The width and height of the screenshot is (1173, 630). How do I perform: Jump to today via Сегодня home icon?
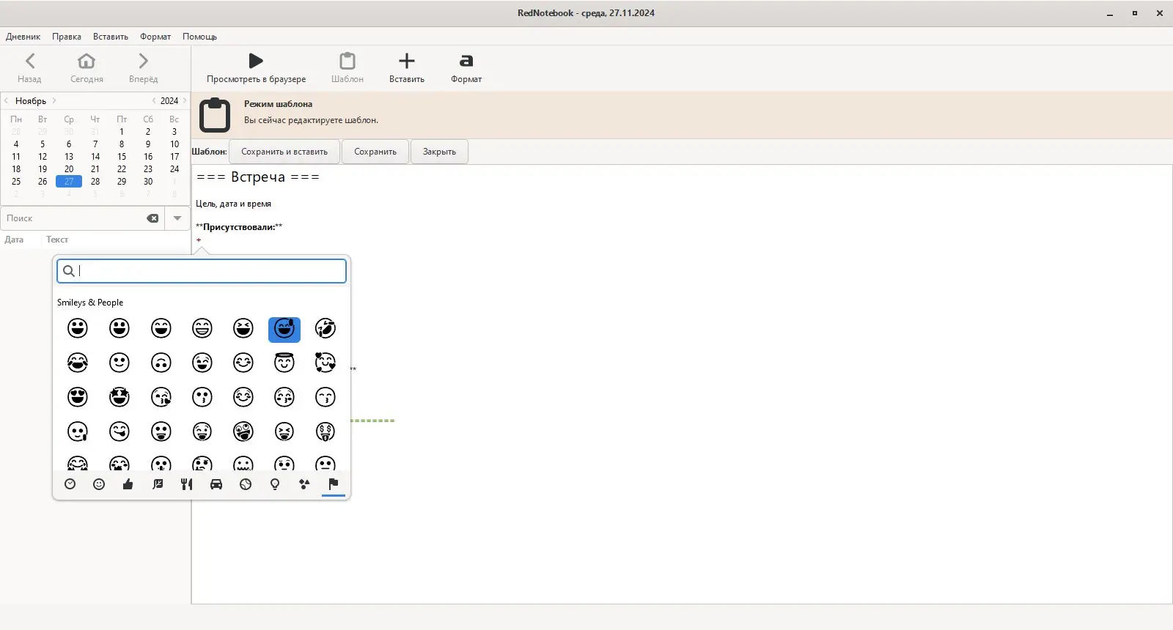[x=87, y=68]
